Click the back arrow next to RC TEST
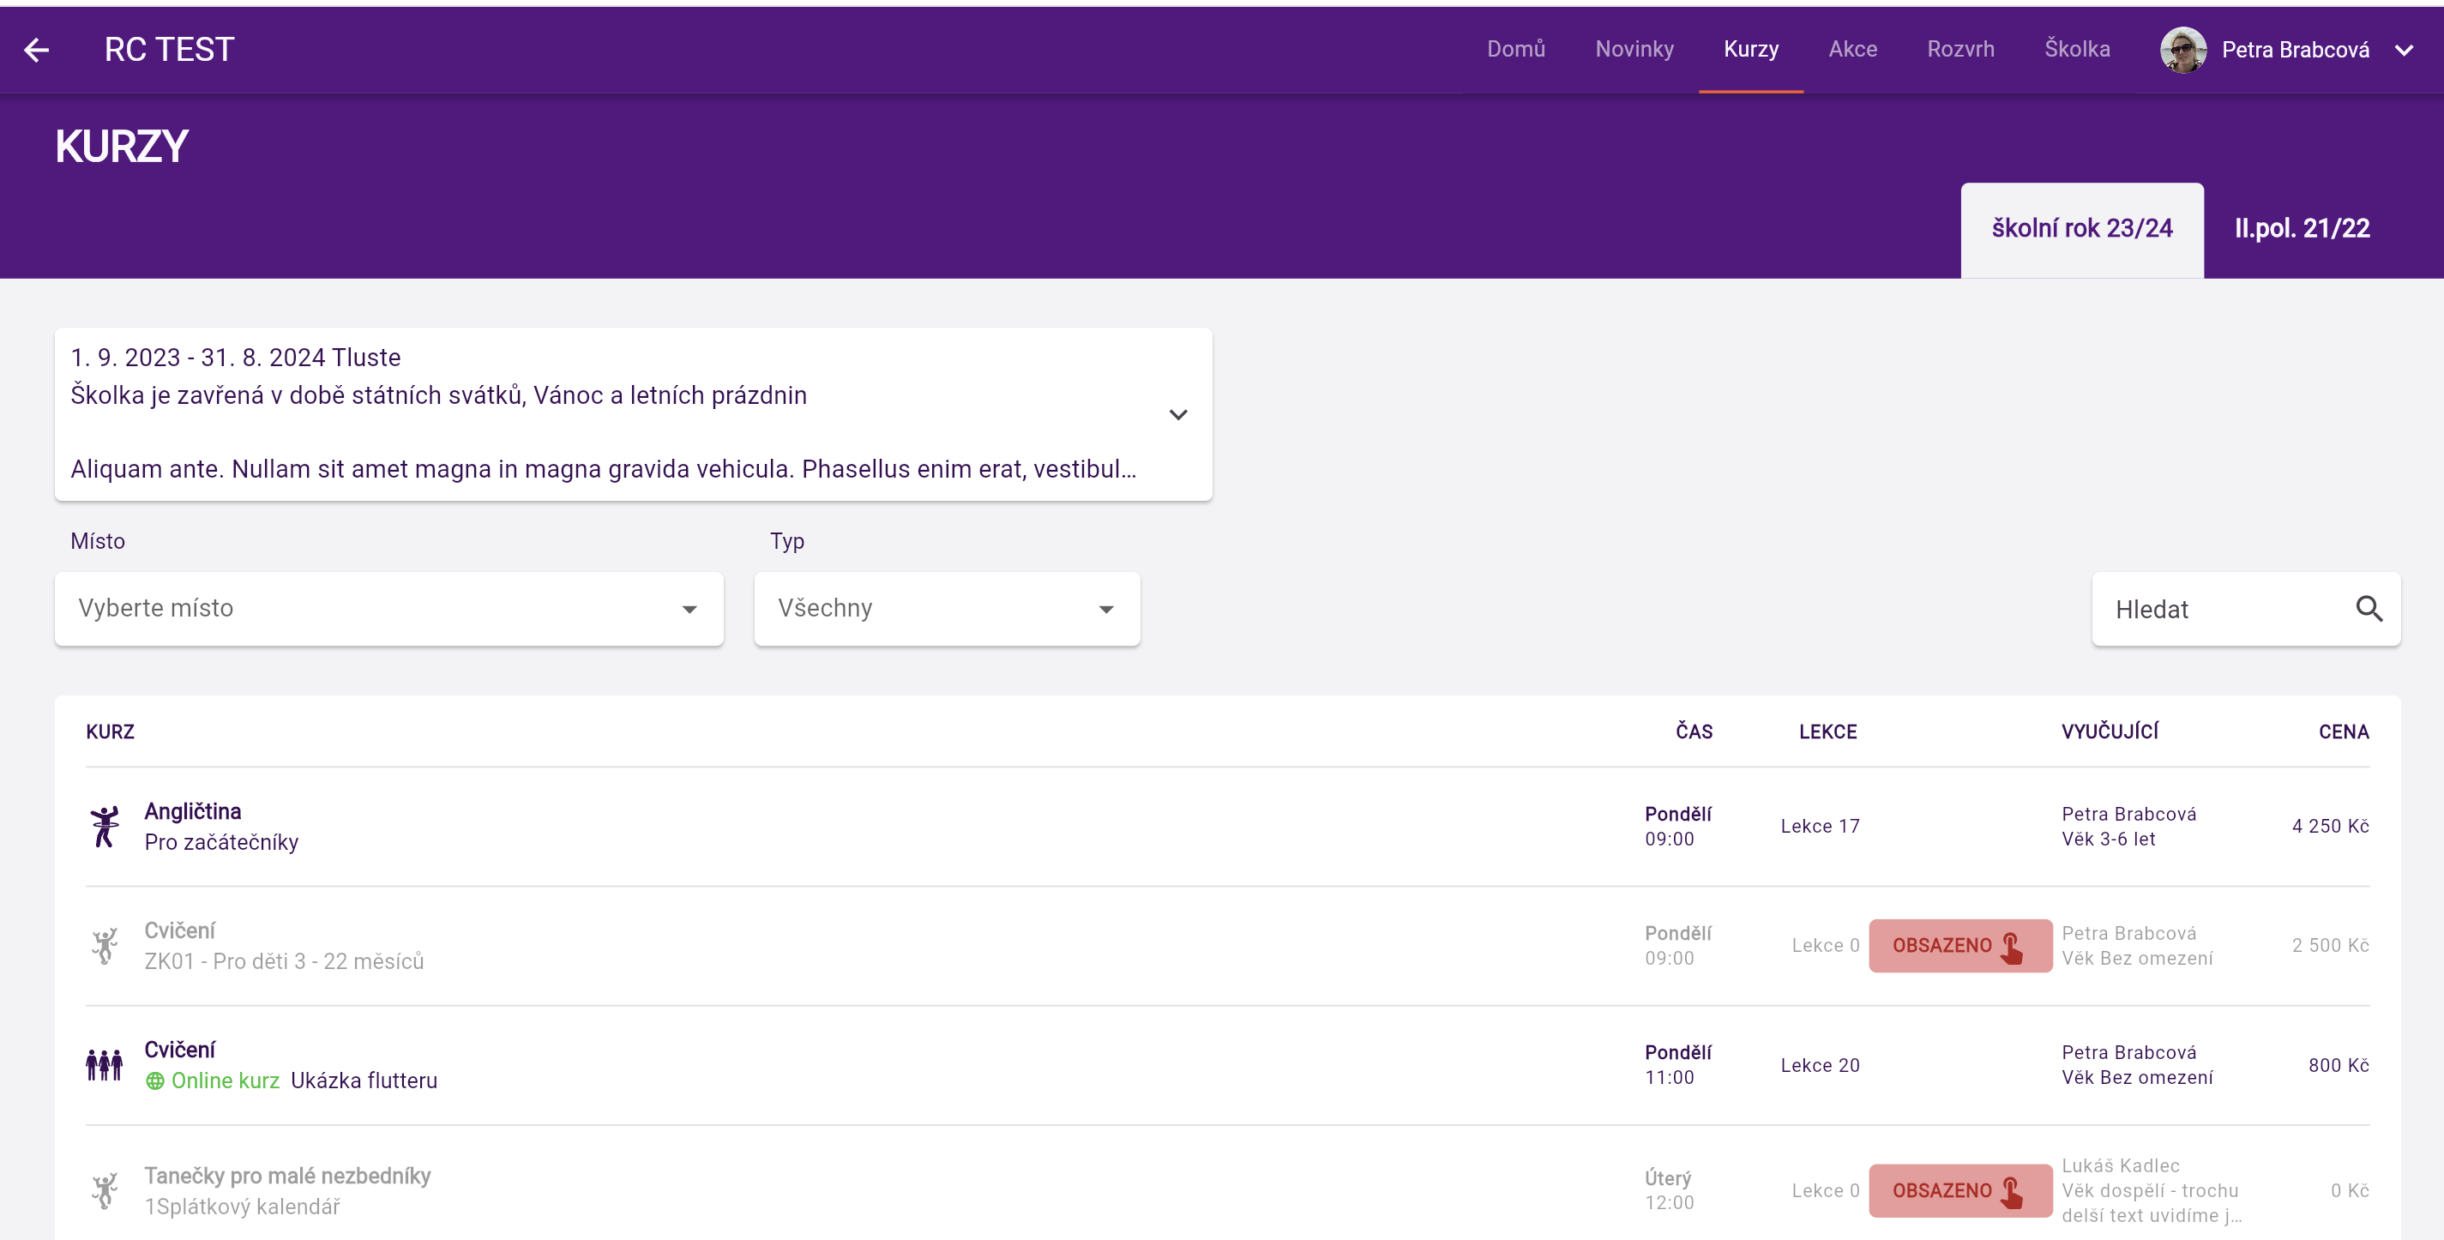Screen dimensions: 2444x1240 36,50
